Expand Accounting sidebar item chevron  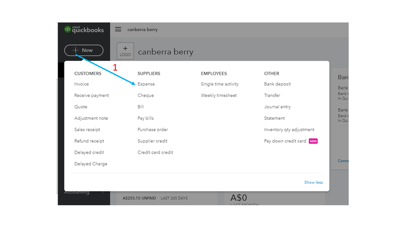click(103, 192)
